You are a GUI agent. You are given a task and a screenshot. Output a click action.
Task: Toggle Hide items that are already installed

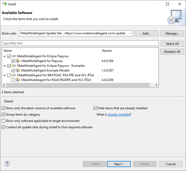click(95, 108)
